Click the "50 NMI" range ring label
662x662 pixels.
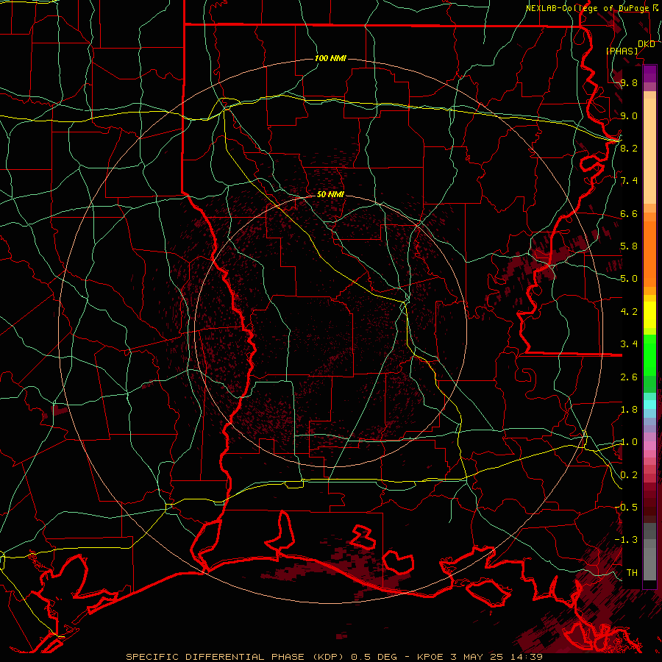click(x=330, y=194)
